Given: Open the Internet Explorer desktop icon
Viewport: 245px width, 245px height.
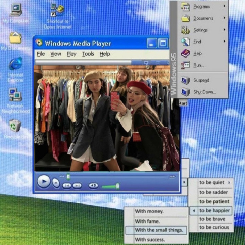Looking at the screenshot, I should coord(15,64).
